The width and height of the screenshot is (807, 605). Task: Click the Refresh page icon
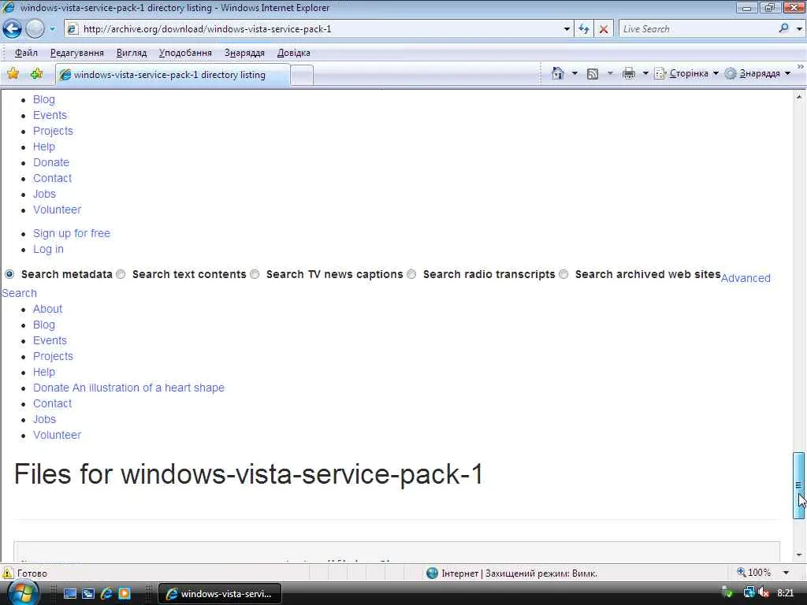coord(584,29)
